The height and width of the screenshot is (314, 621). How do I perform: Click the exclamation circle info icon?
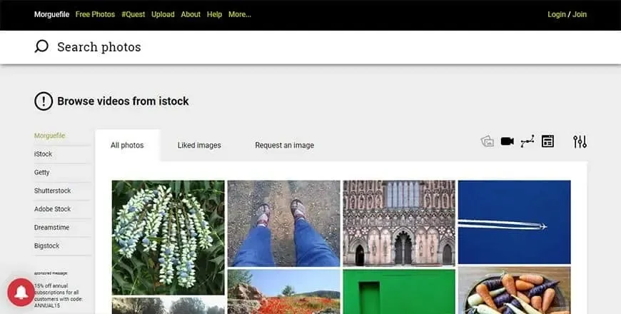44,101
